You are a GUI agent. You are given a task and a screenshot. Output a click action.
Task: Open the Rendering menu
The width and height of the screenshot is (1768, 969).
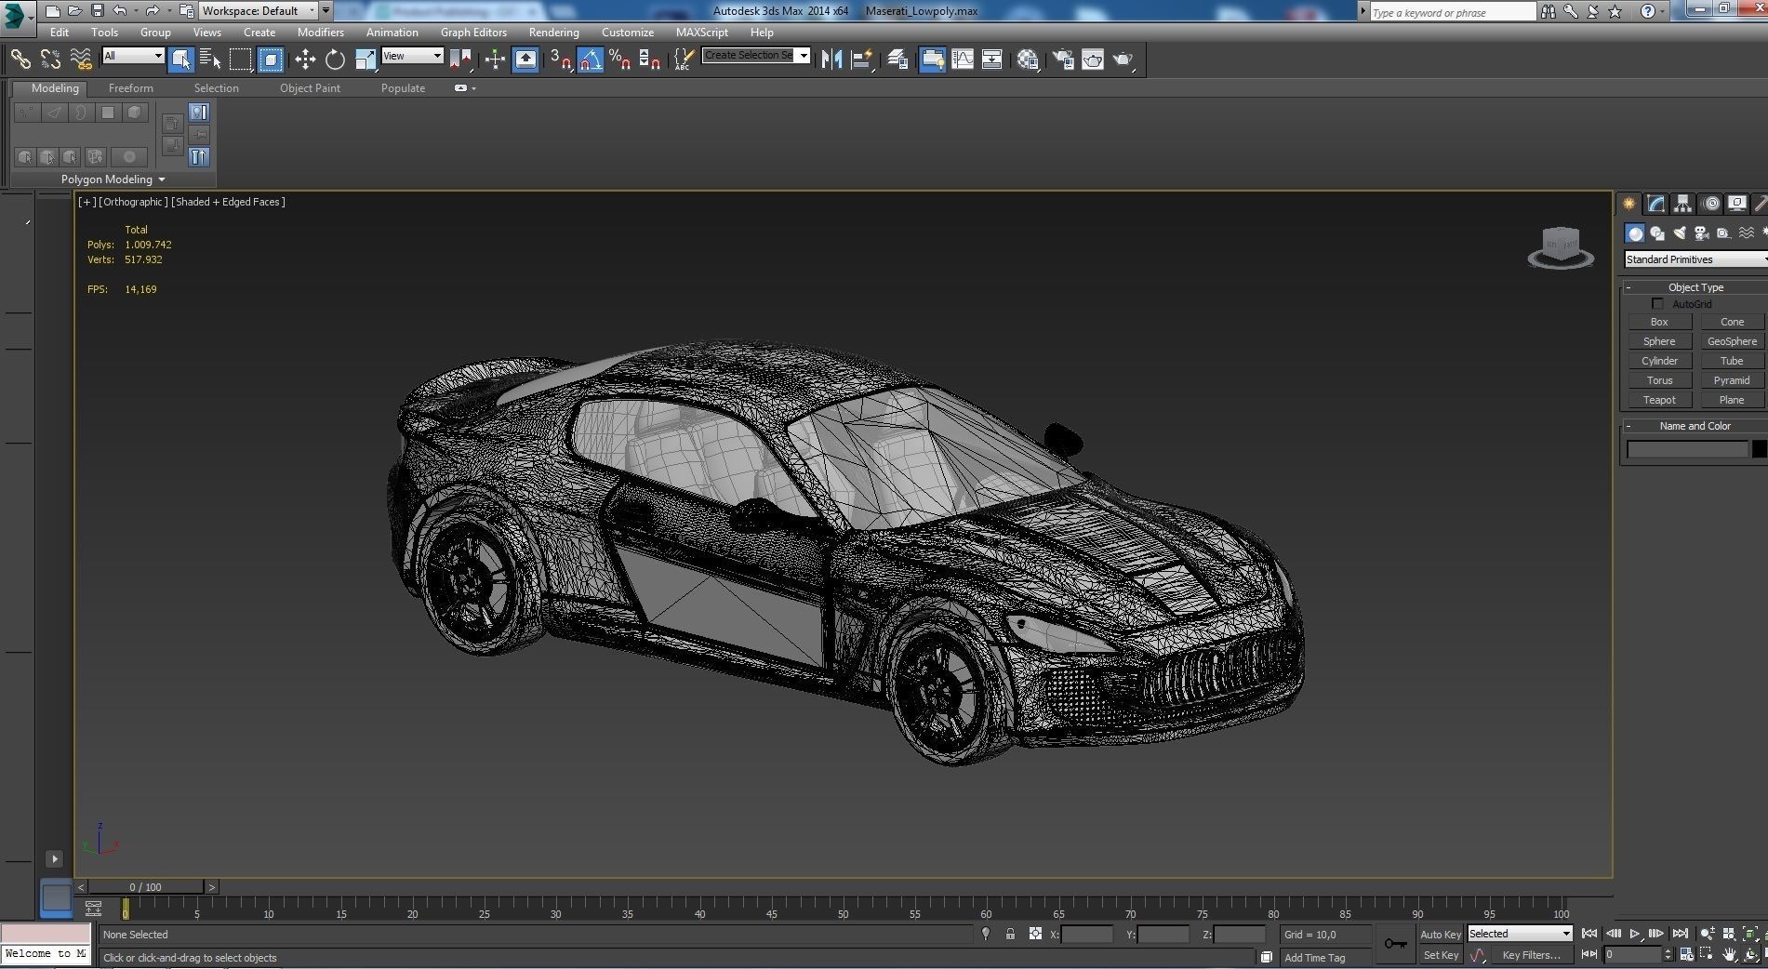(x=553, y=32)
